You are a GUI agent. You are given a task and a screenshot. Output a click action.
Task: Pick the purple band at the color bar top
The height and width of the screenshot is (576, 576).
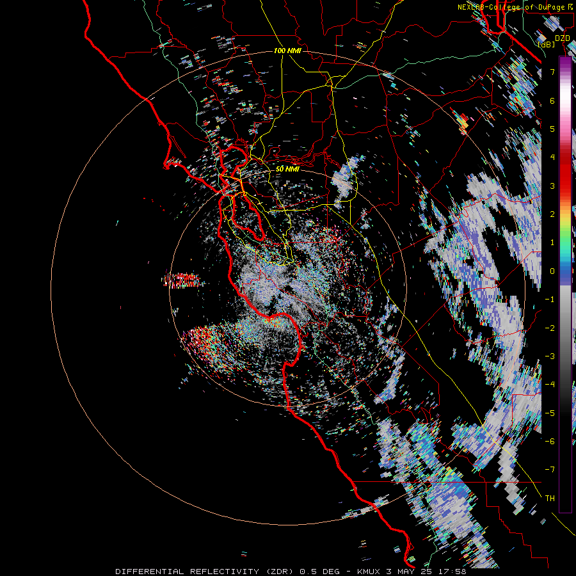pos(565,64)
